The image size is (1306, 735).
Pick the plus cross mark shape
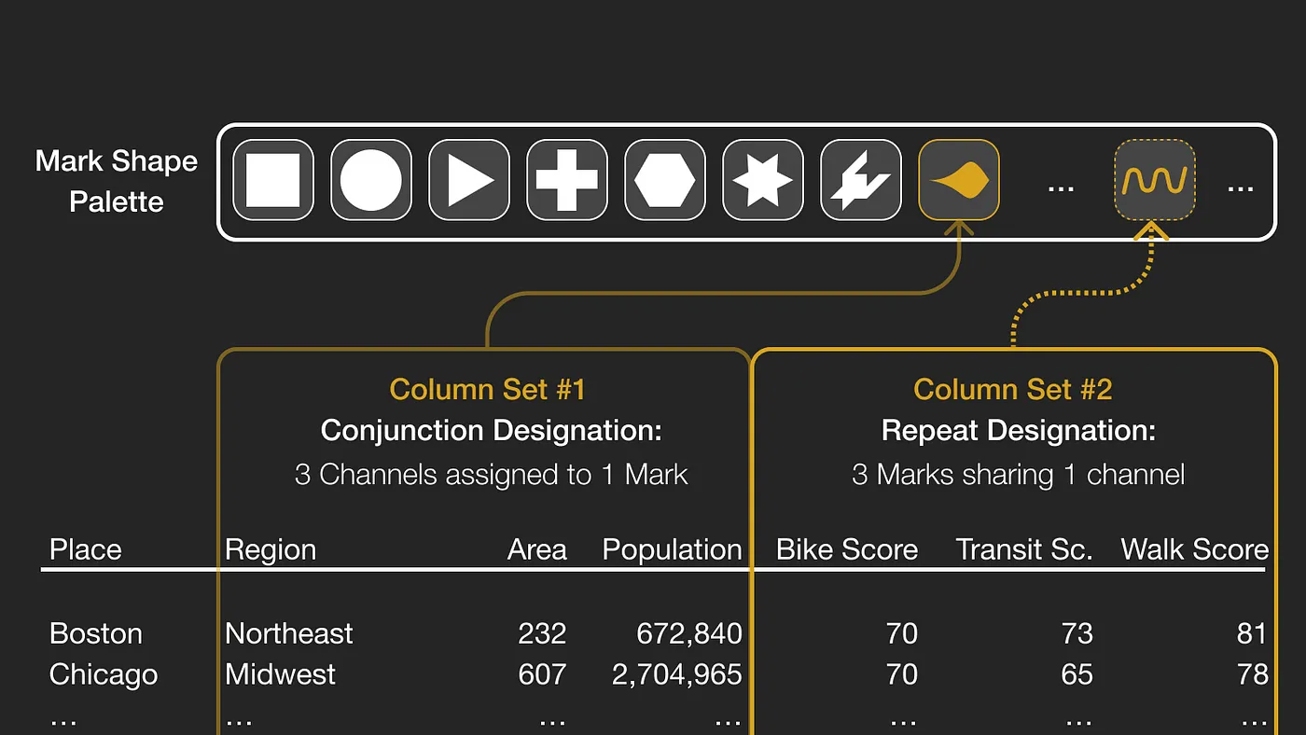[x=566, y=180]
